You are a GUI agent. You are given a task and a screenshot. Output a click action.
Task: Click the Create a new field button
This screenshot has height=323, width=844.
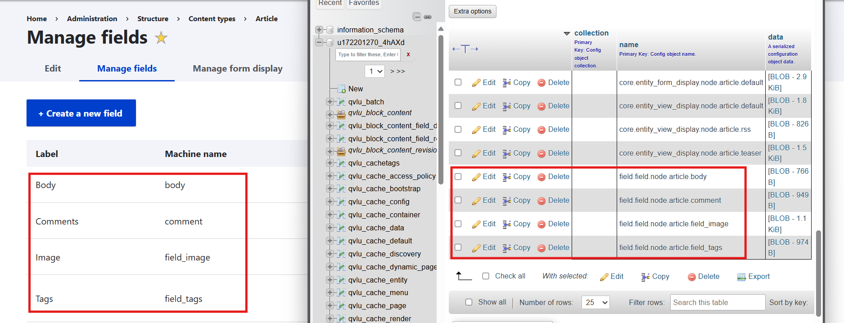[81, 113]
